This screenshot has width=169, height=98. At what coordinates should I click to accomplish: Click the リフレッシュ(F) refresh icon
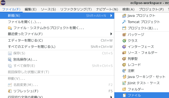click(10, 91)
